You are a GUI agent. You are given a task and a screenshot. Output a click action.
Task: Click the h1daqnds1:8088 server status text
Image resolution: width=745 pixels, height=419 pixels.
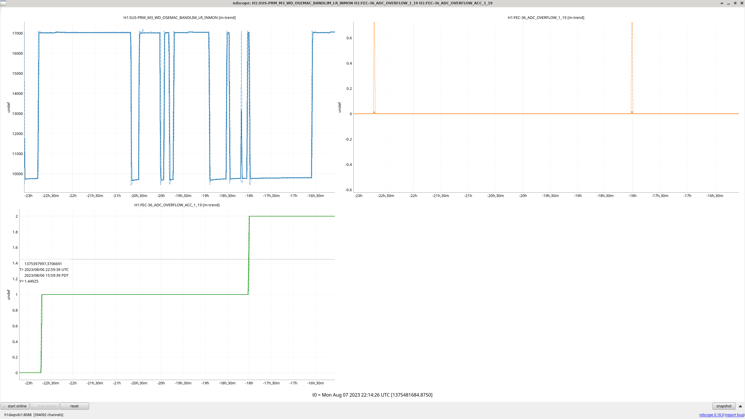point(18,415)
